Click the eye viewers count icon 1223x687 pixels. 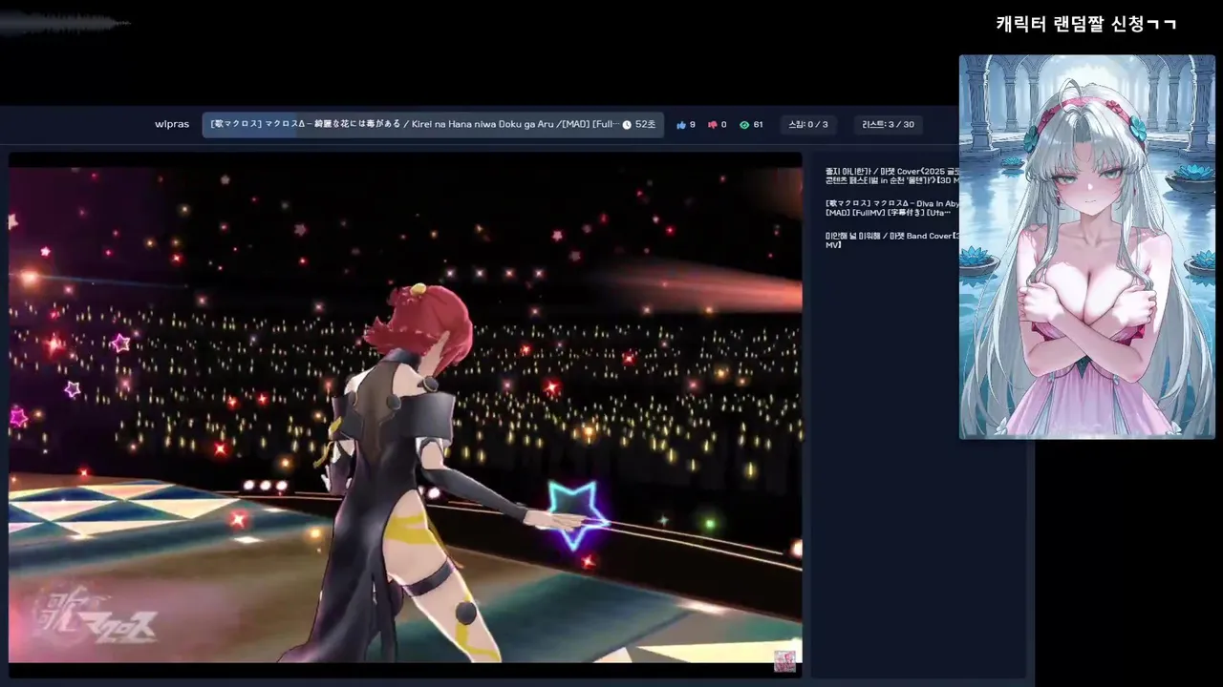(x=744, y=125)
